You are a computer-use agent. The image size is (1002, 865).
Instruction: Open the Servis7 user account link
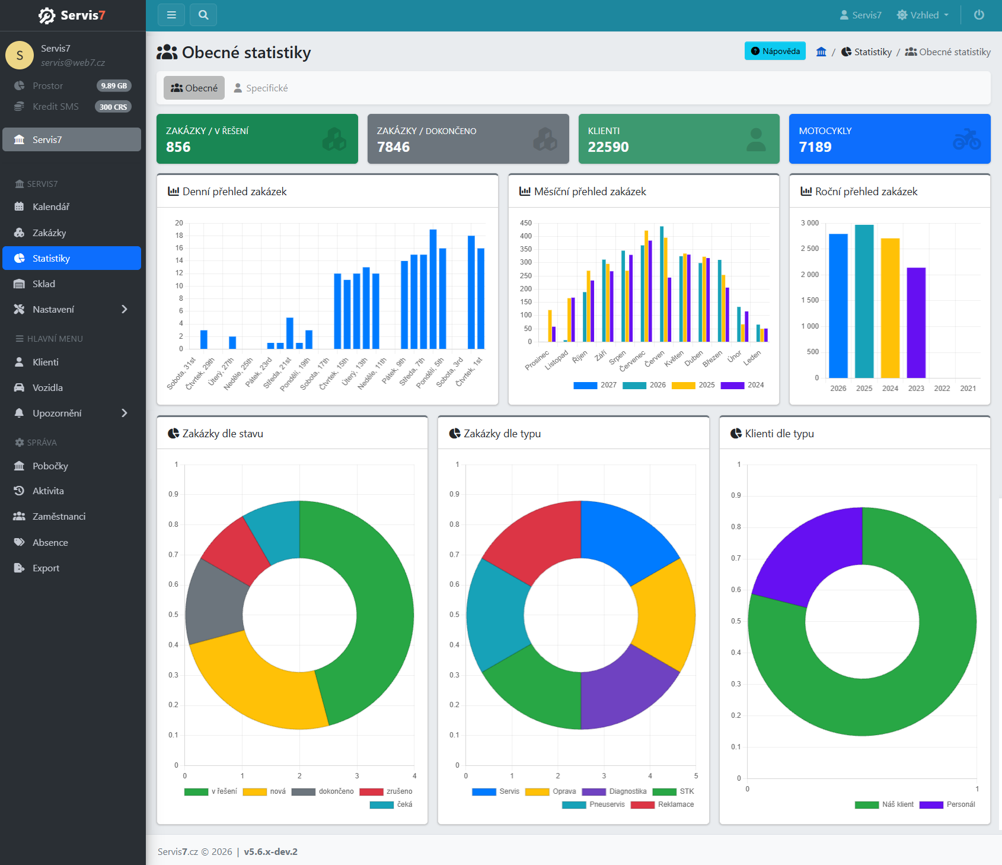coord(861,15)
